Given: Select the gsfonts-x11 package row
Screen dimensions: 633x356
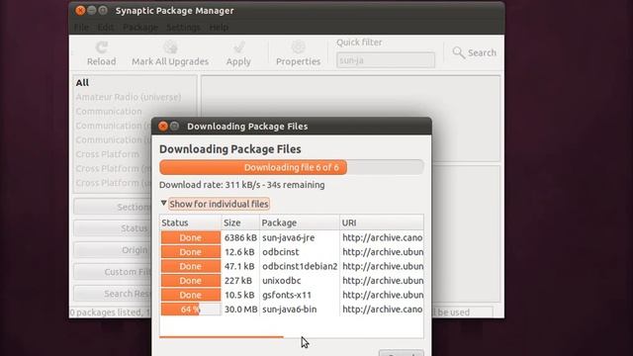Looking at the screenshot, I should (292, 295).
